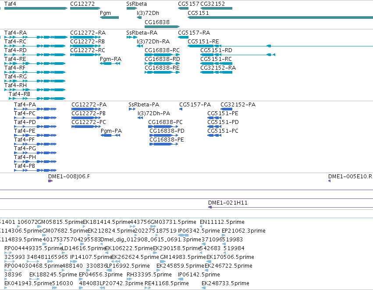This screenshot has width=373, height=290.
Task: Select the Taf4 gene bar
Action: pyautogui.click(x=36, y=8)
